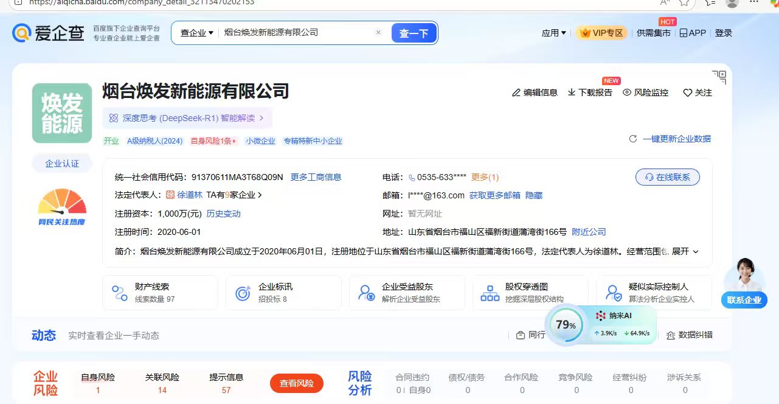Viewport: 779px width, 404px height.
Task: Click the 开业 status tag
Action: (111, 141)
